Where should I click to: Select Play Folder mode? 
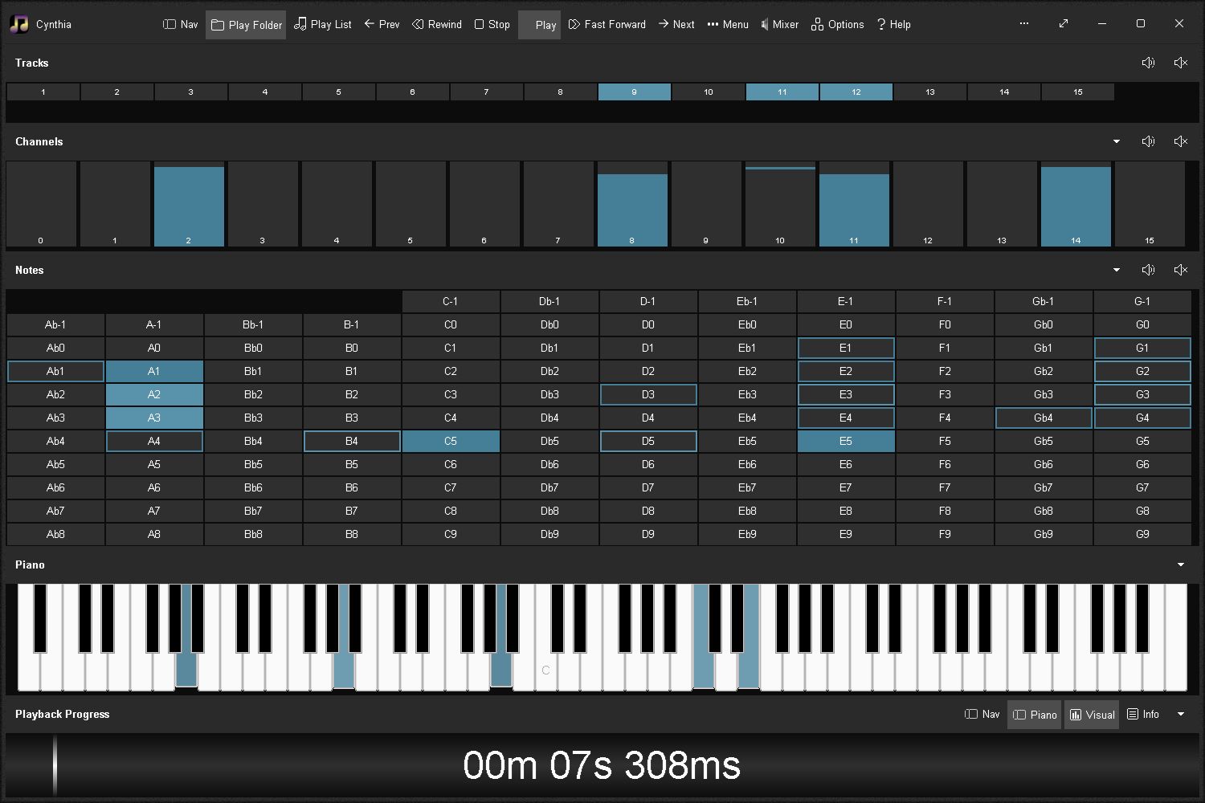pos(246,25)
